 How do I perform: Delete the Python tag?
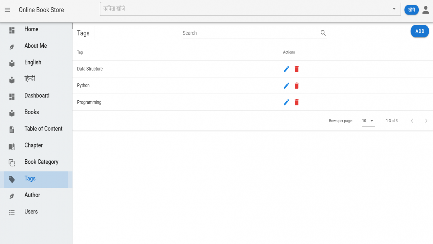[x=297, y=86]
